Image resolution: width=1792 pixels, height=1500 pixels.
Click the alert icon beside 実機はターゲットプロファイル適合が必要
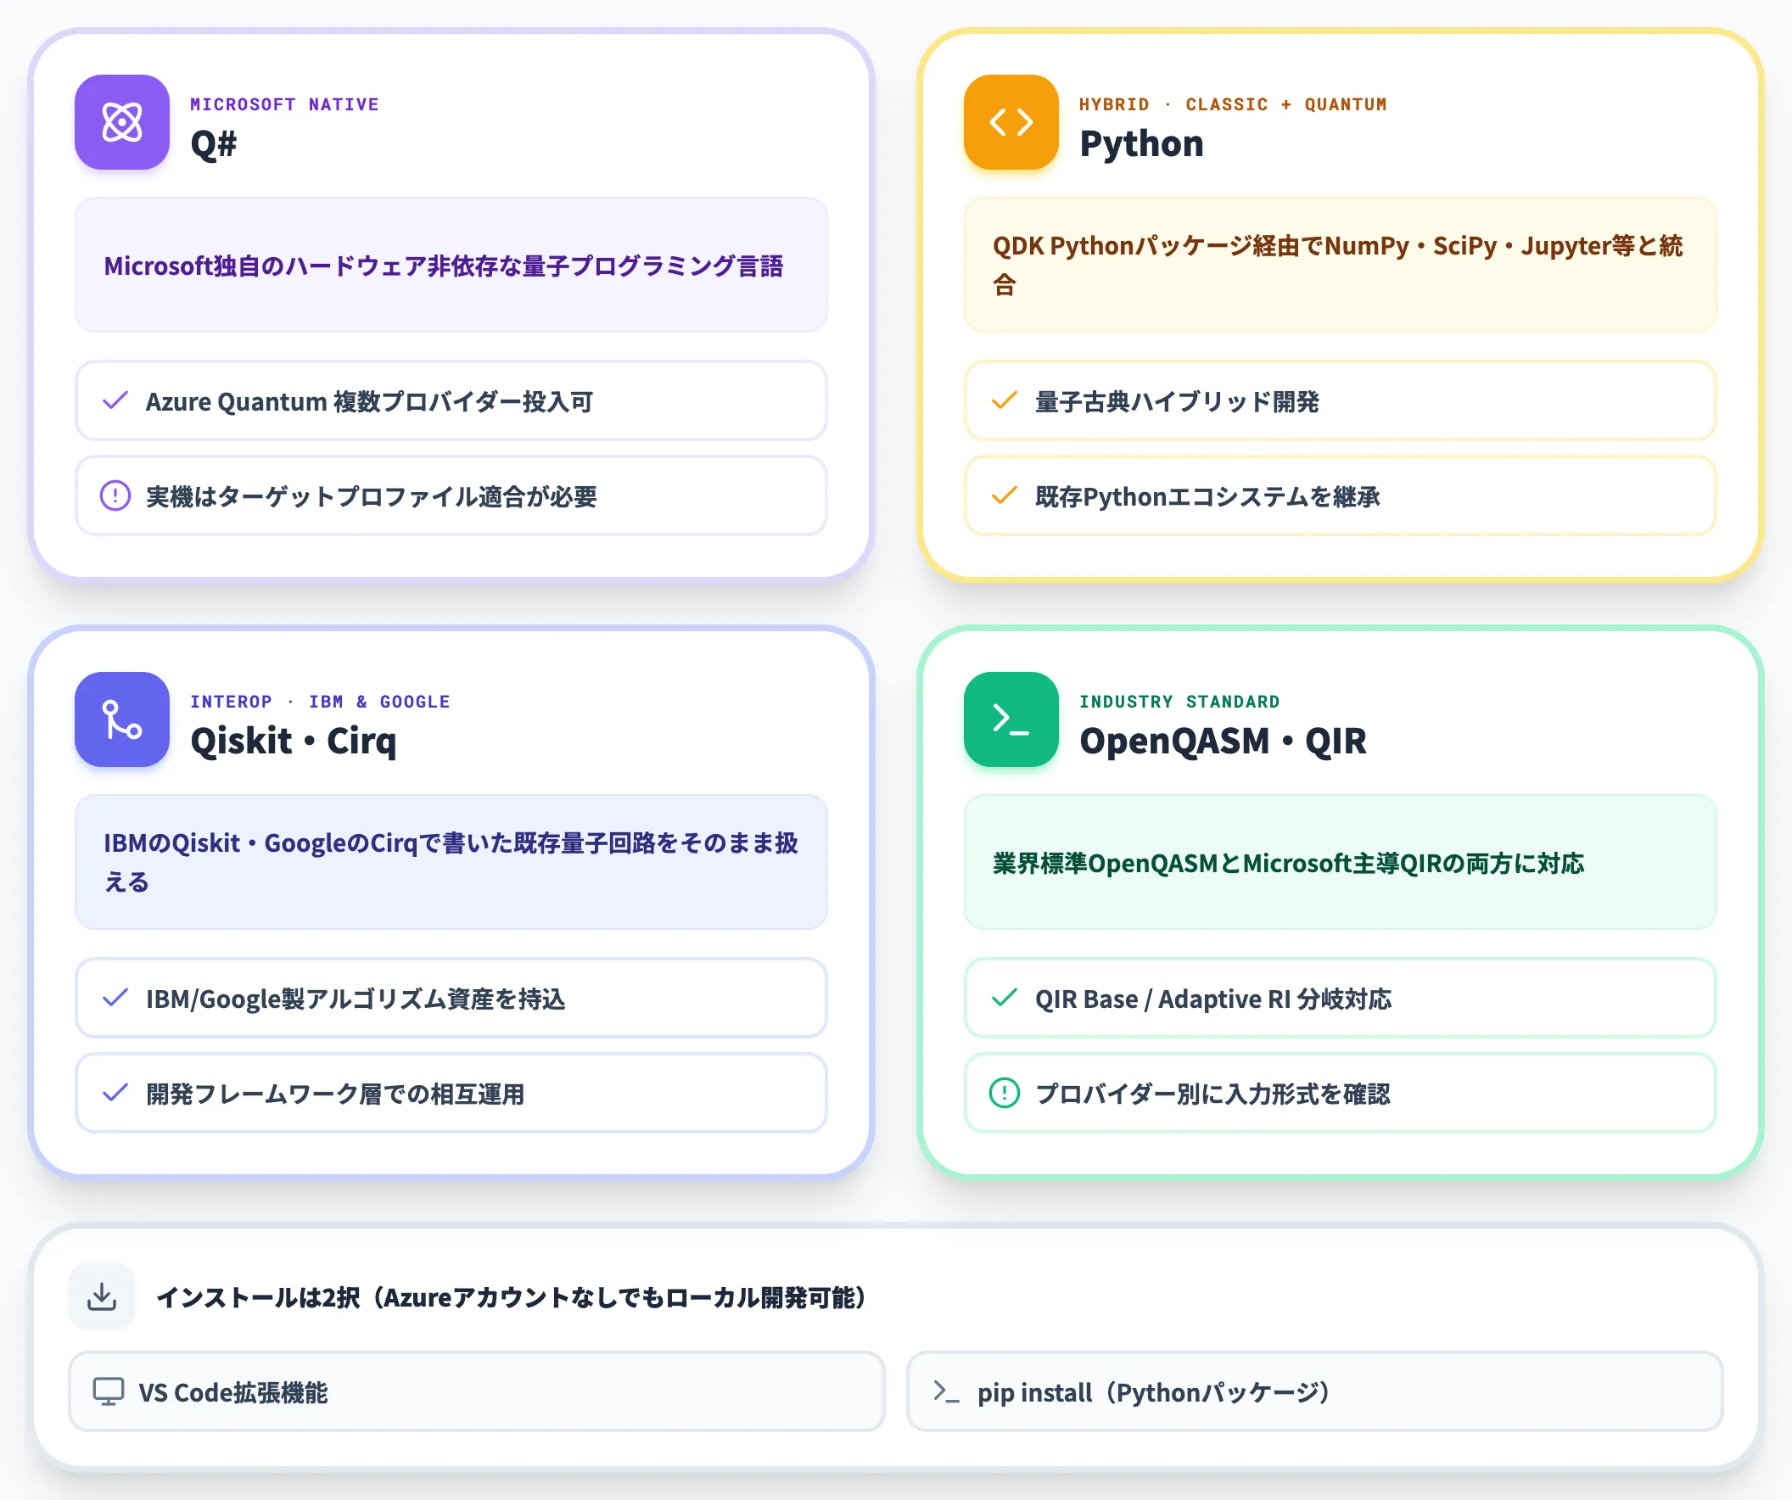click(115, 495)
